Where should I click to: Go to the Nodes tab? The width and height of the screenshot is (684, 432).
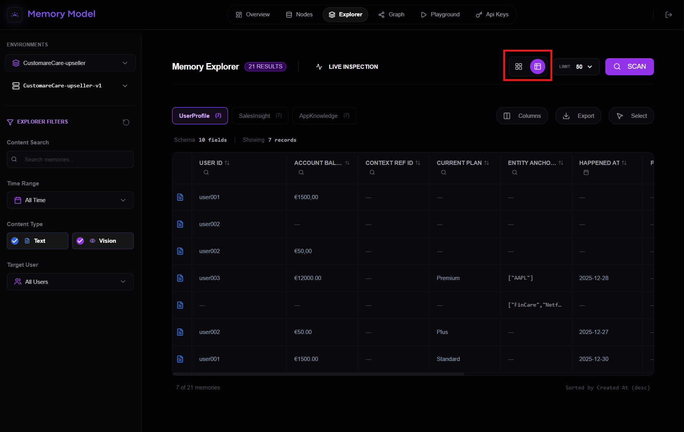299,14
